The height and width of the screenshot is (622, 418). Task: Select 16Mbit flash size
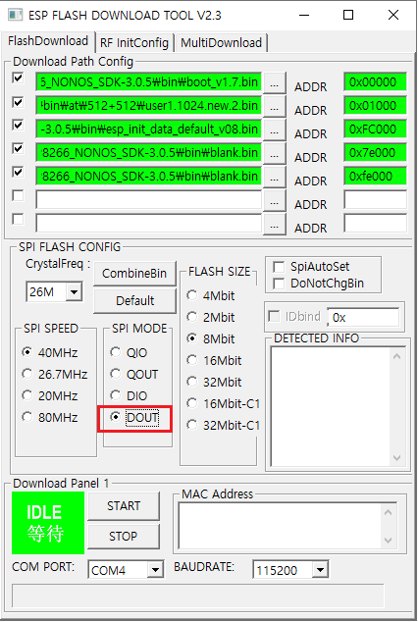pos(214,360)
